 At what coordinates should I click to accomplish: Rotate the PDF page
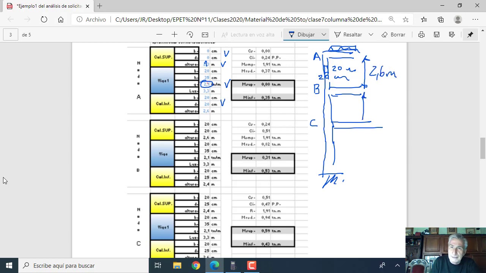coord(190,35)
